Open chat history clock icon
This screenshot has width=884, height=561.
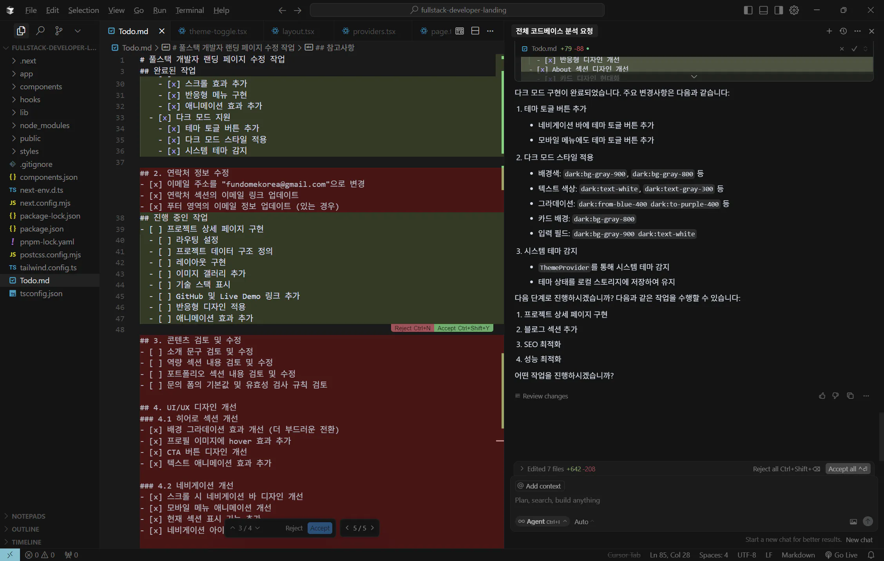coord(843,31)
